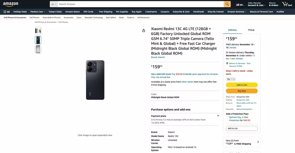Screen dimensions: 295x153
Task: Open the other sellers link
Action: [187, 82]
